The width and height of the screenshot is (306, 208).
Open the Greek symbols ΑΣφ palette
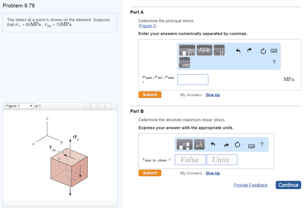204,50
